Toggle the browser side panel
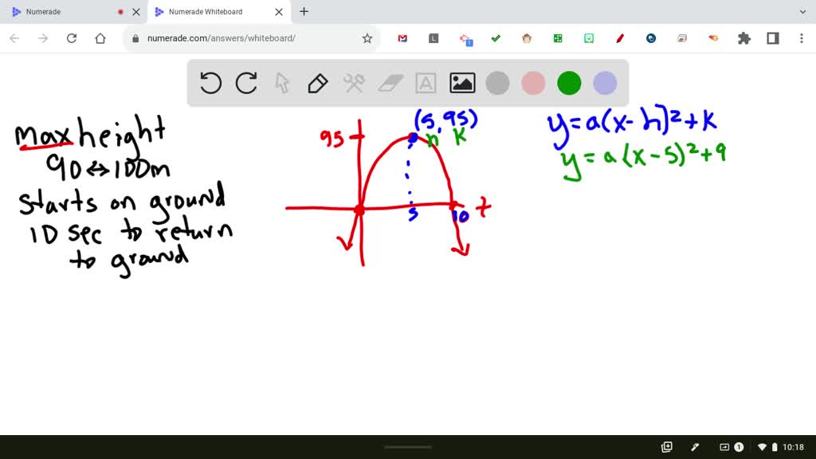Screen dimensions: 816x459 pyautogui.click(x=774, y=37)
